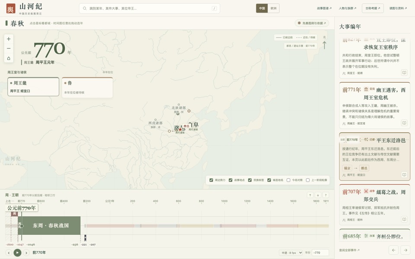Open 古称考据 navigation button

point(373,8)
